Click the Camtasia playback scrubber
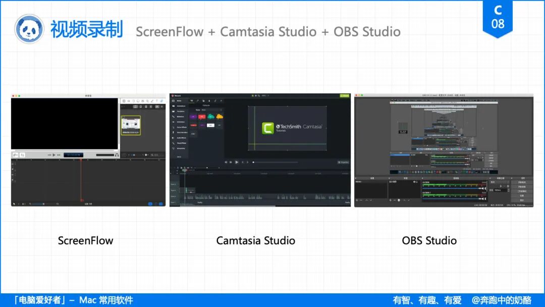This screenshot has width=545, height=307. 276,162
